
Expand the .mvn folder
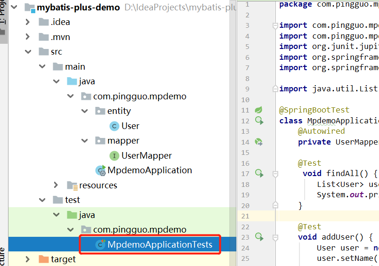[28, 37]
